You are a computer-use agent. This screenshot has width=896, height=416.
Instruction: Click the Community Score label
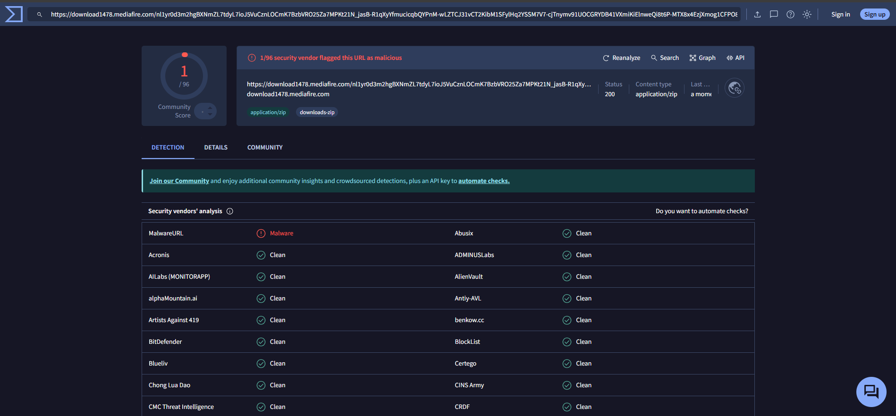point(174,111)
